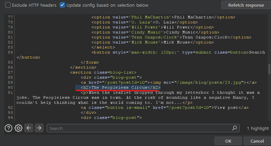The width and height of the screenshot is (271, 146).
Task: Click the closing div tag line 93
Action: 89,113
